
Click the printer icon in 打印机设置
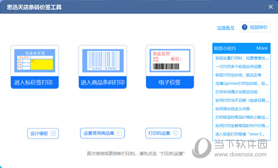click(176, 133)
